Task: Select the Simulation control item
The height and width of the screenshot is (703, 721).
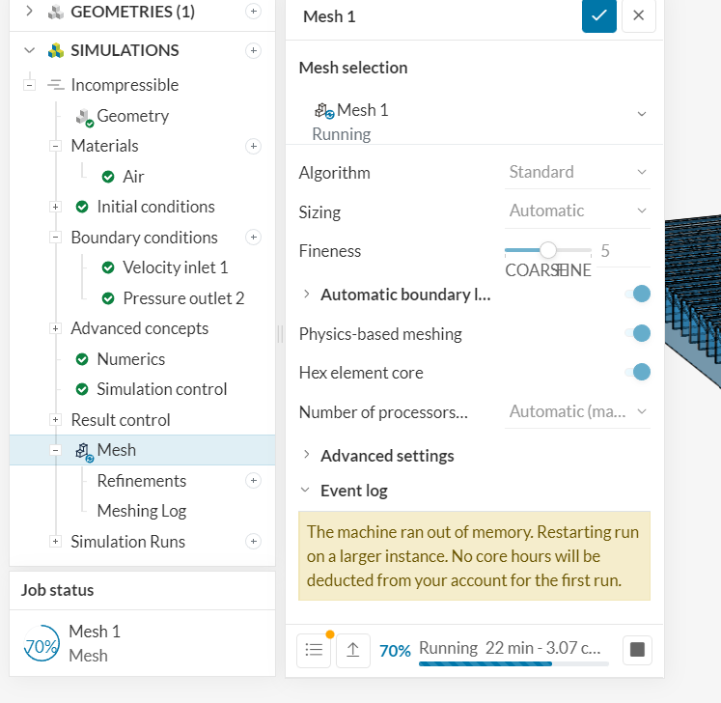Action: 161,389
